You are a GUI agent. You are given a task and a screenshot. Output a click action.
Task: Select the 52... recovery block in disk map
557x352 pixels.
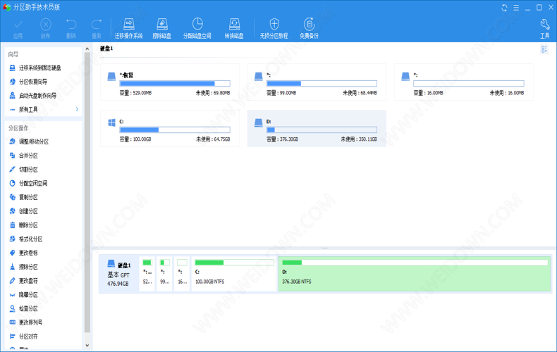[x=147, y=274]
